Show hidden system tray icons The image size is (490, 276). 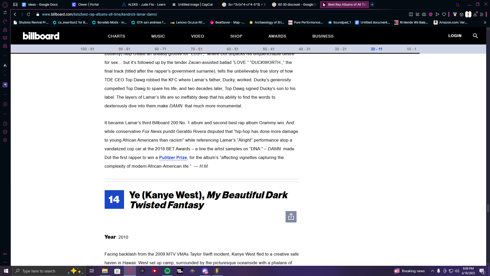tap(433, 271)
